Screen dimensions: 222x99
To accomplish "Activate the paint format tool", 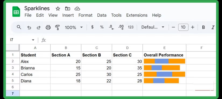I will pyautogui.click(x=57, y=27).
